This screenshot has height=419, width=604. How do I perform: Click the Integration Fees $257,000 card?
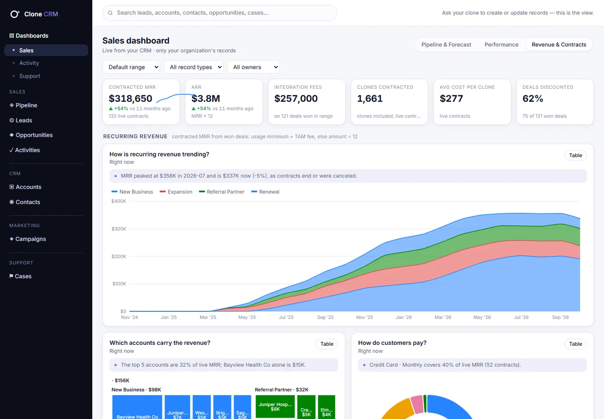307,102
